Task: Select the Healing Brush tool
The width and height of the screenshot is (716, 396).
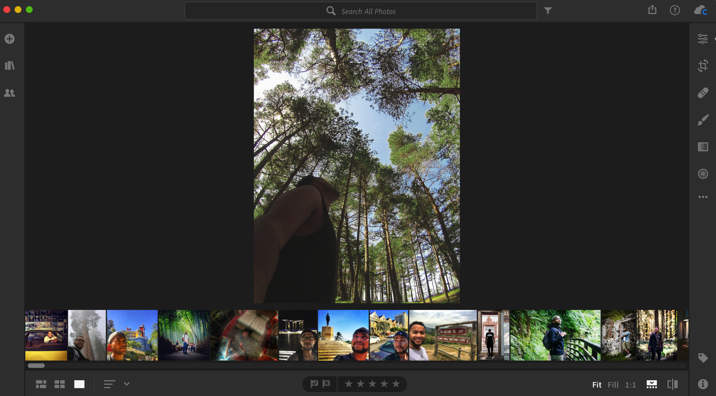Action: 703,93
